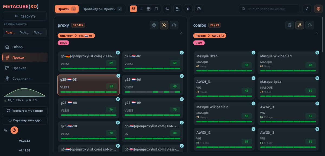Screen dimensions: 325x156
Task: Open the activity pulse icon
Action: pyautogui.click(x=307, y=9)
